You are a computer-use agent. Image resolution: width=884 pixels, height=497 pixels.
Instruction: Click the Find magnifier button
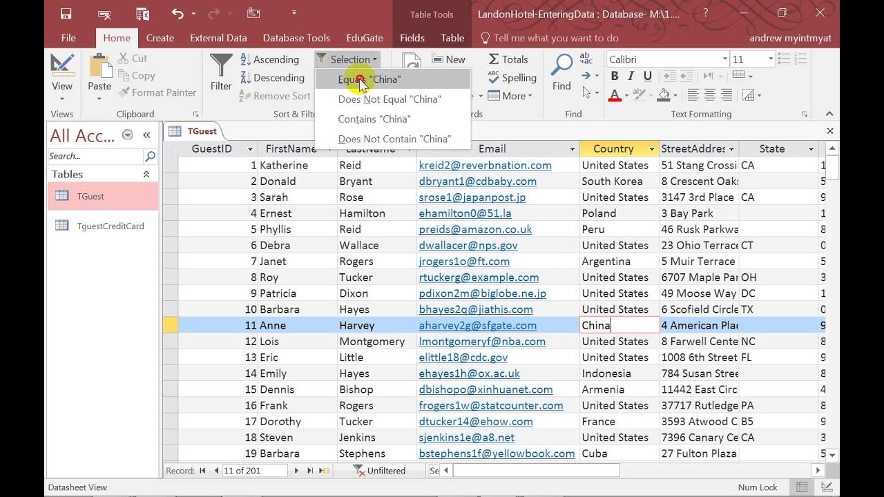click(x=561, y=72)
